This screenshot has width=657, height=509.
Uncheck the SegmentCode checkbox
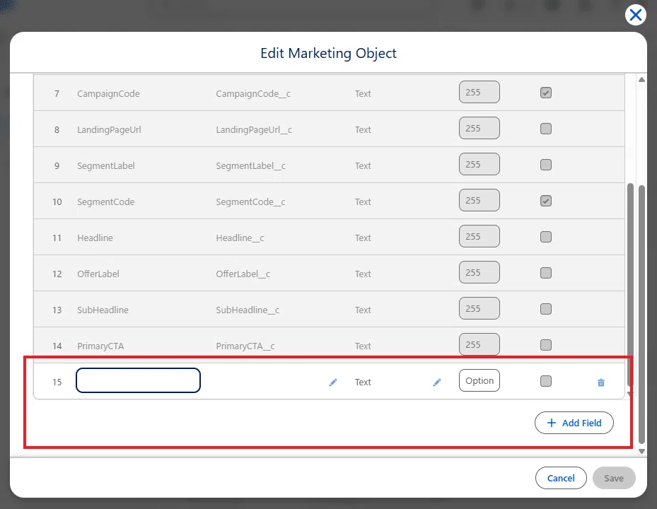click(x=545, y=201)
